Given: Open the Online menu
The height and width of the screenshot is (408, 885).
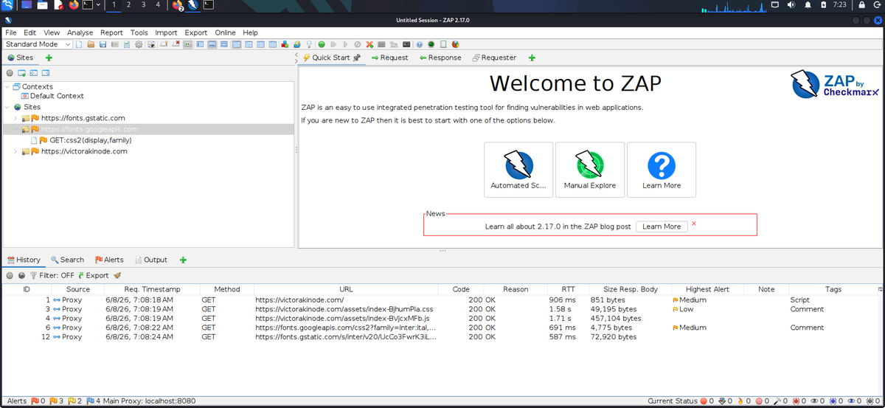Looking at the screenshot, I should pos(225,32).
